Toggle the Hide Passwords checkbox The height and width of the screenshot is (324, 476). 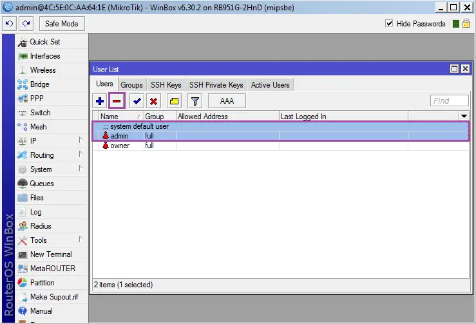click(389, 23)
